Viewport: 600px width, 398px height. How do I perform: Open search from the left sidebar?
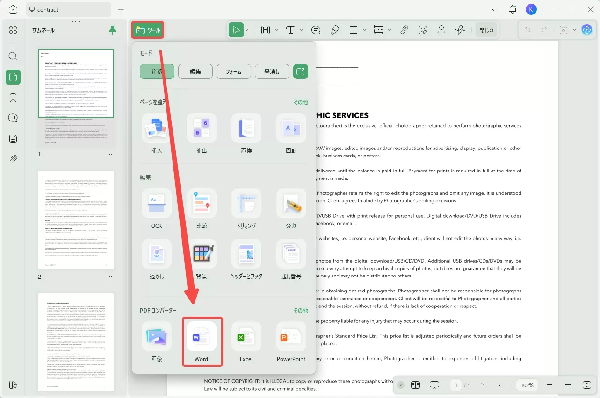(x=13, y=56)
